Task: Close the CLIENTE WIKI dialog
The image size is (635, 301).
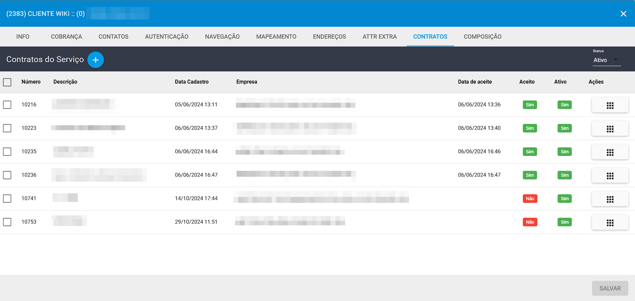Action: 623,14
